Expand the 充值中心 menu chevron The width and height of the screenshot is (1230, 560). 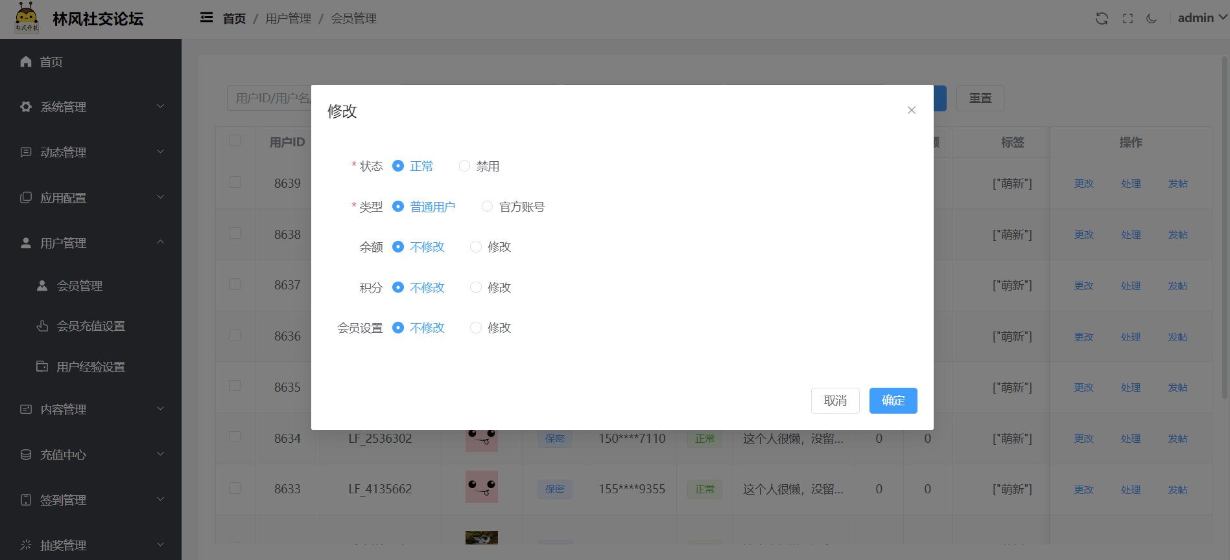click(160, 454)
